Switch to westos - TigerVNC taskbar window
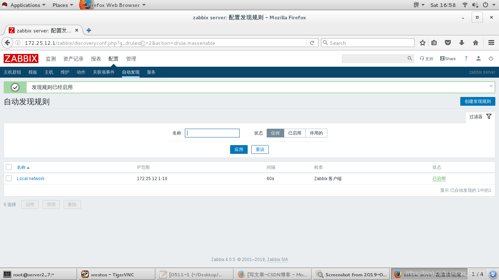 [116, 275]
